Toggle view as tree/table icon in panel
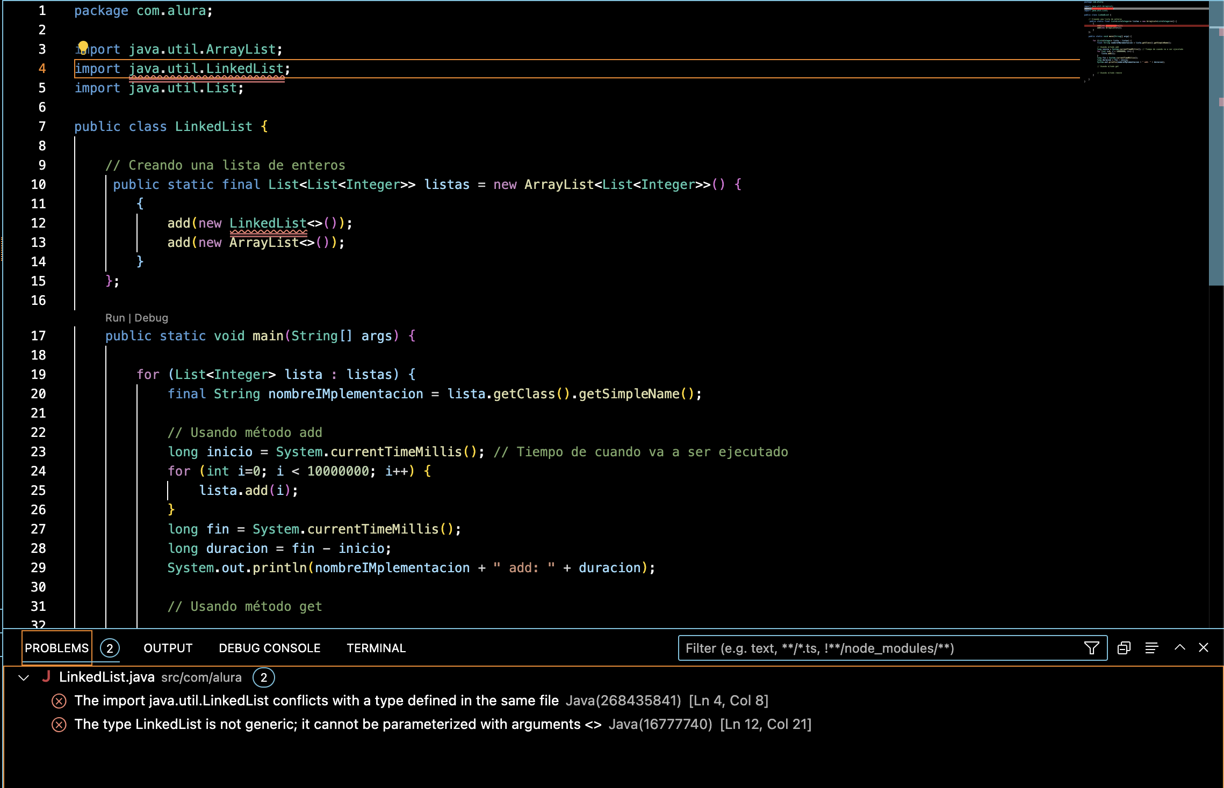Viewport: 1224px width, 788px height. 1151,648
